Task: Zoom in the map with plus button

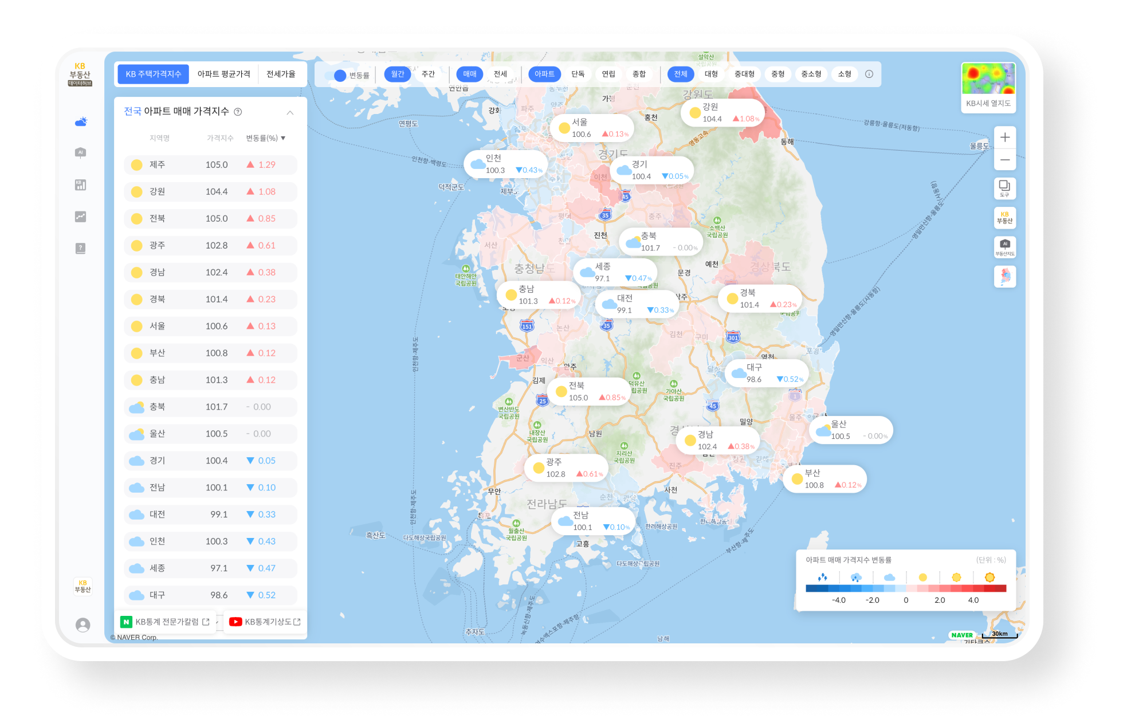Action: click(1004, 137)
